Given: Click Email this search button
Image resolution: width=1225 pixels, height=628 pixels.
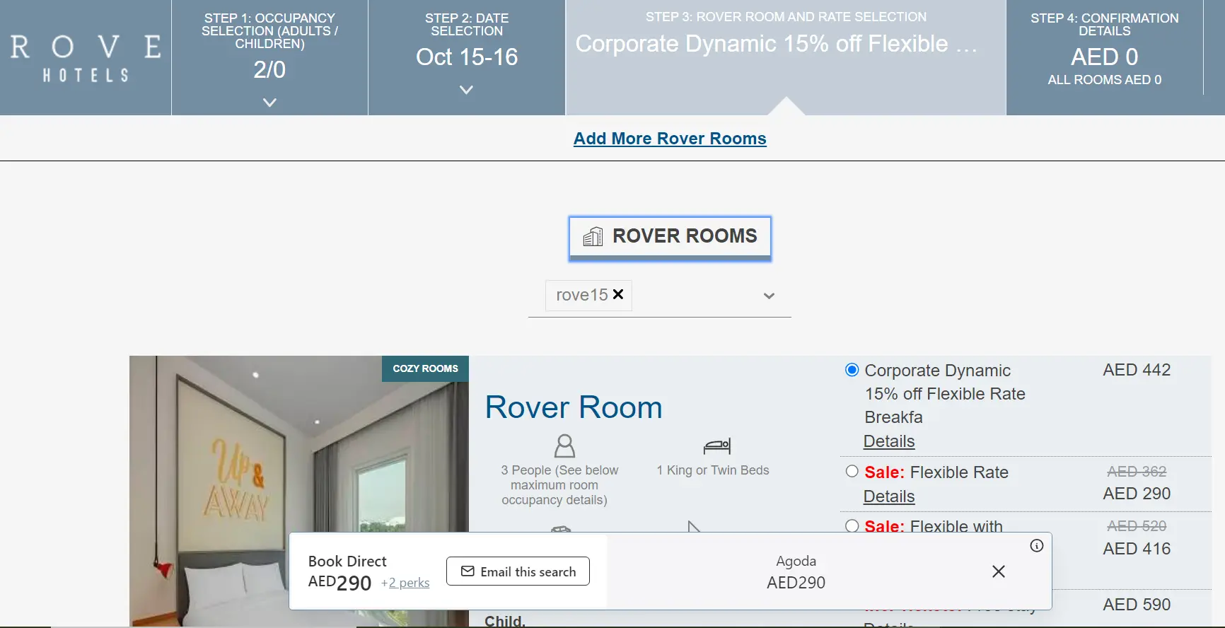Looking at the screenshot, I should (x=518, y=571).
